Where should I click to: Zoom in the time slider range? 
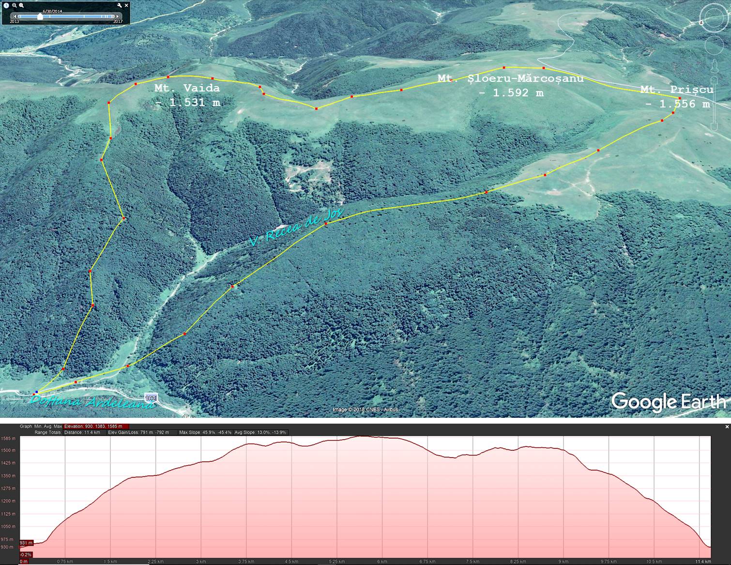(22, 5)
